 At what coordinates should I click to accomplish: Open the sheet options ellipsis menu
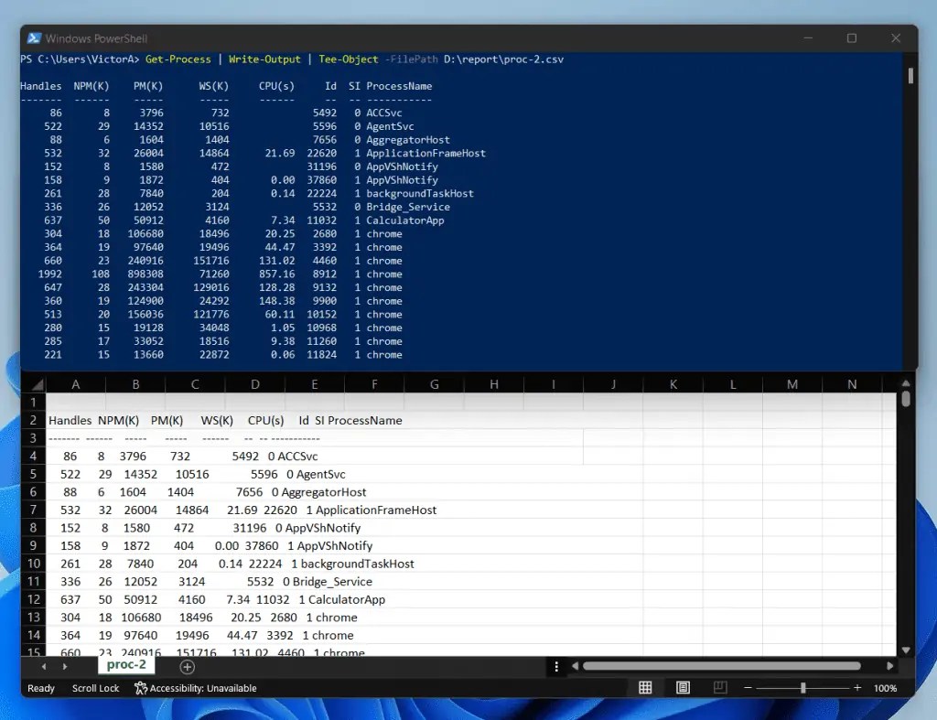coord(557,667)
